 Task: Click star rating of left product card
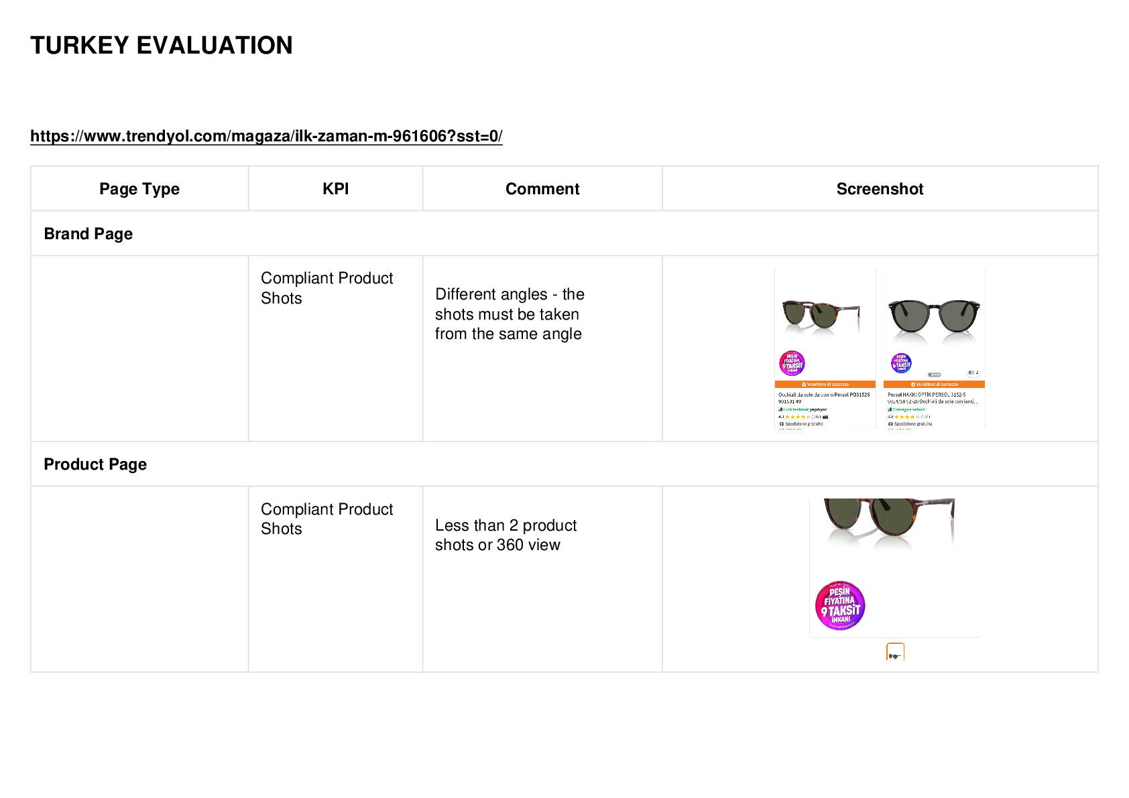(x=798, y=417)
